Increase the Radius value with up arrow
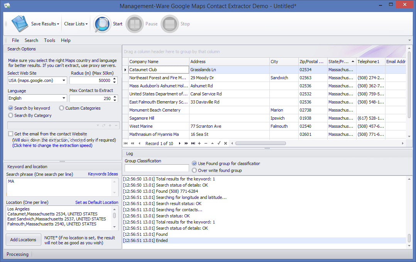416x262 pixels. 115,78
